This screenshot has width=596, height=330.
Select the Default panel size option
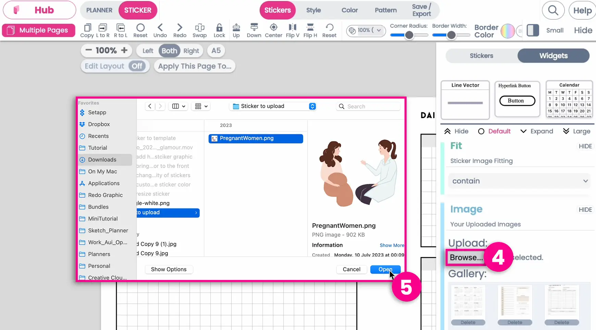[x=494, y=131]
